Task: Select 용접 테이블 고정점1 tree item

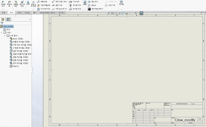Action: coord(19,57)
